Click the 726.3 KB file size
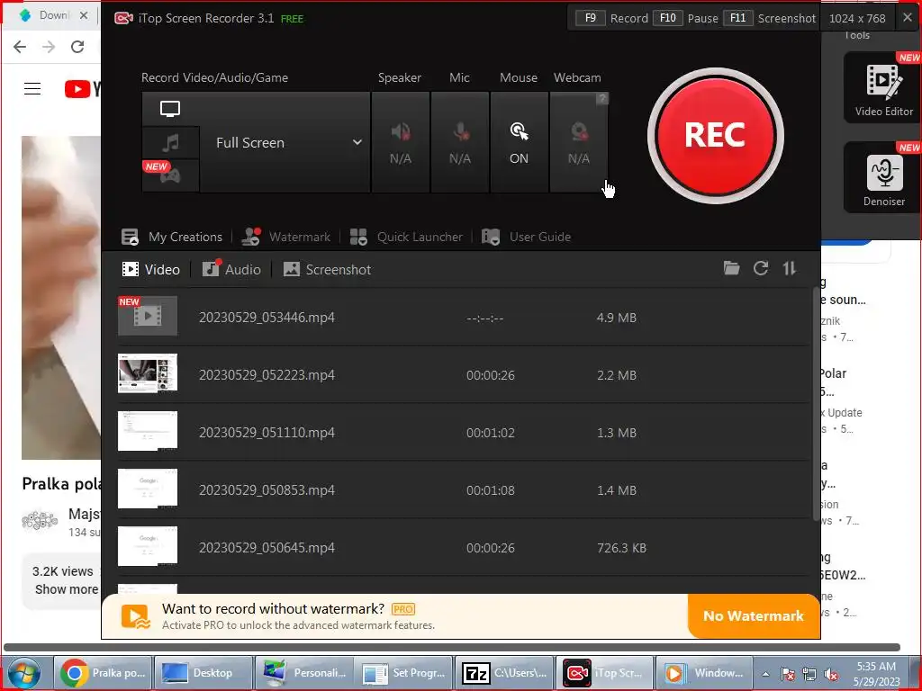 [621, 548]
